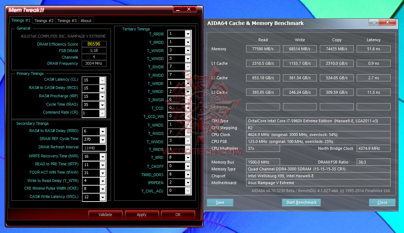The height and width of the screenshot is (233, 404).
Task: Open the T_RWDR dropdown
Action: pos(188,67)
